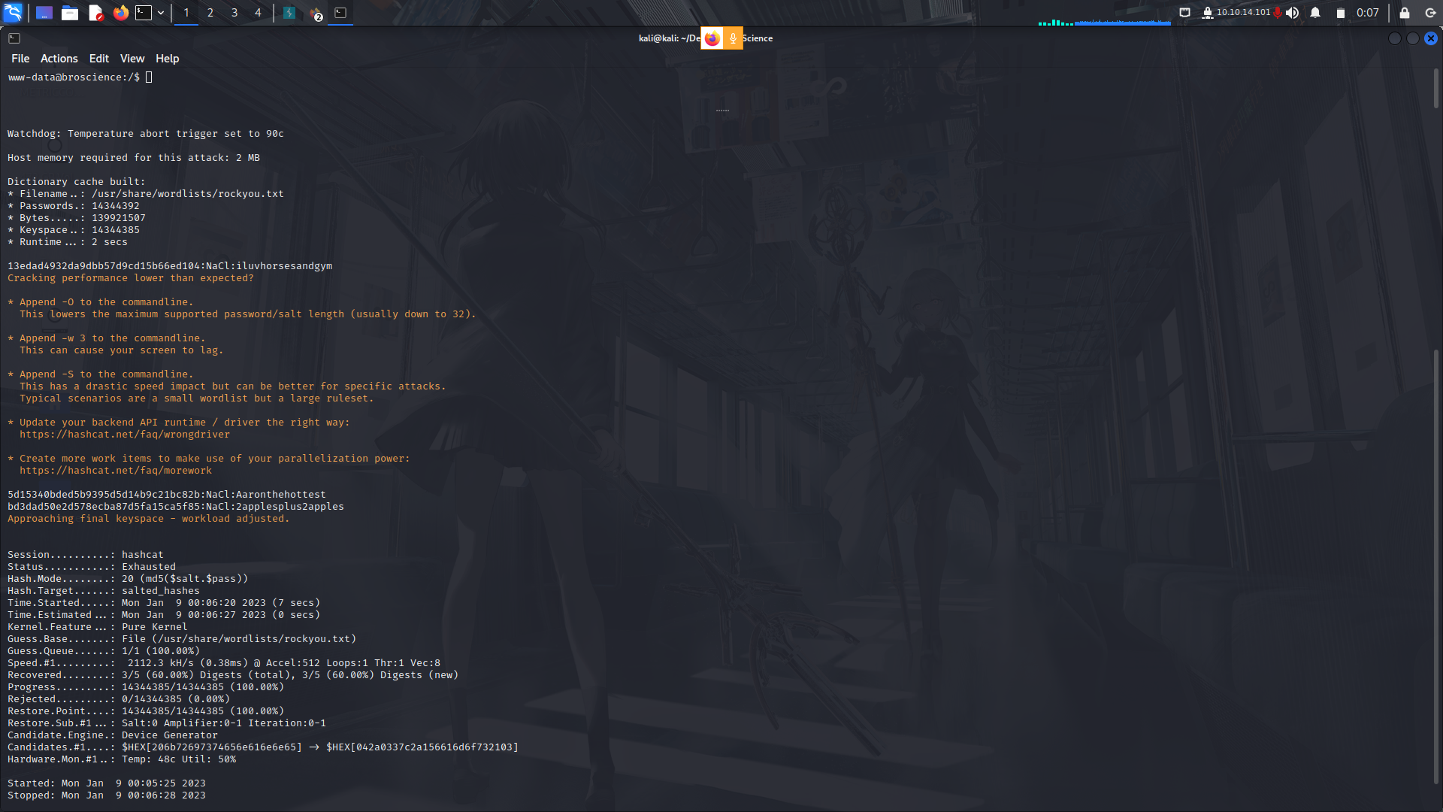This screenshot has width=1443, height=812.
Task: Open the Kali applications menu
Action: (14, 13)
